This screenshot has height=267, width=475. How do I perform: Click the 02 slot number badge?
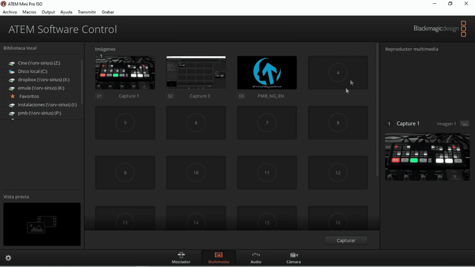pos(170,96)
